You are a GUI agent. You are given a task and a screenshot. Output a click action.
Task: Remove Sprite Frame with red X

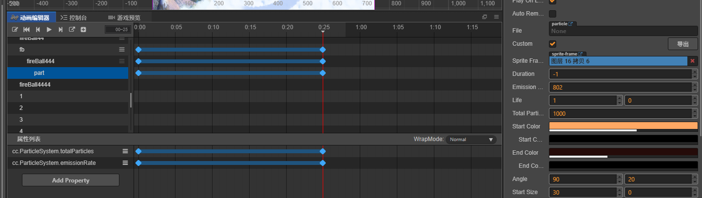692,61
